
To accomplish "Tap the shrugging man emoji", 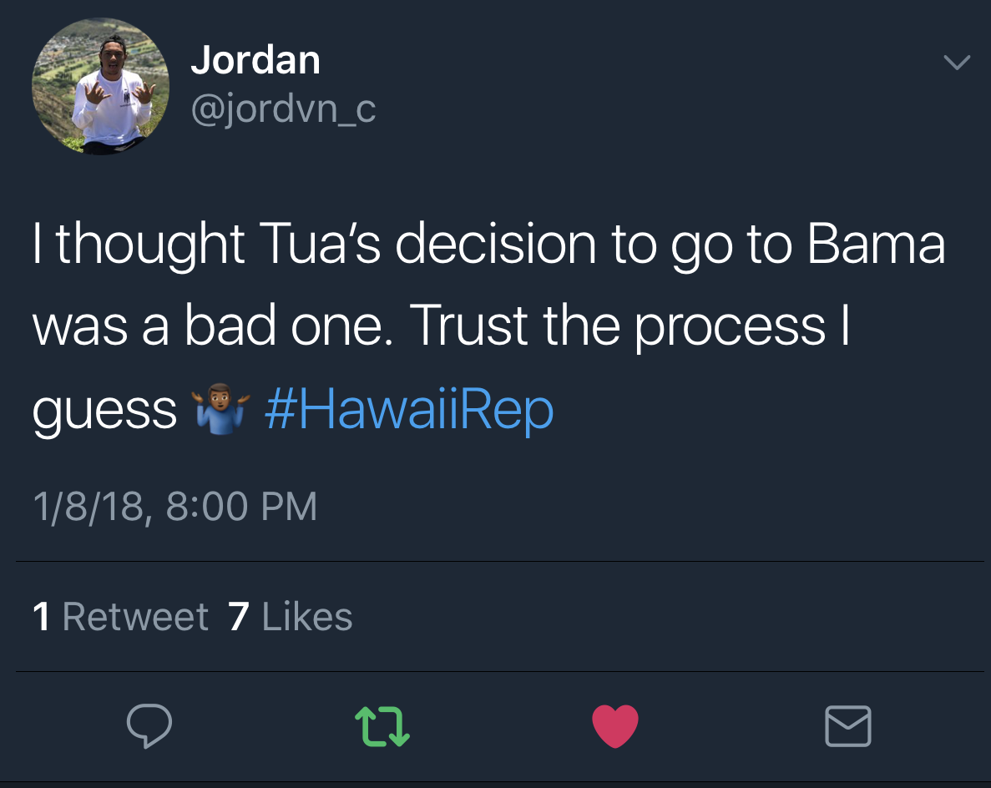I will pos(220,408).
